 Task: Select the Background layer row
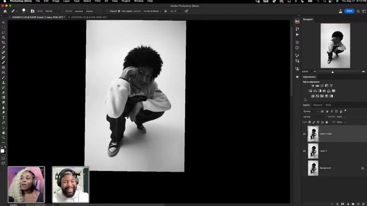pos(334,168)
